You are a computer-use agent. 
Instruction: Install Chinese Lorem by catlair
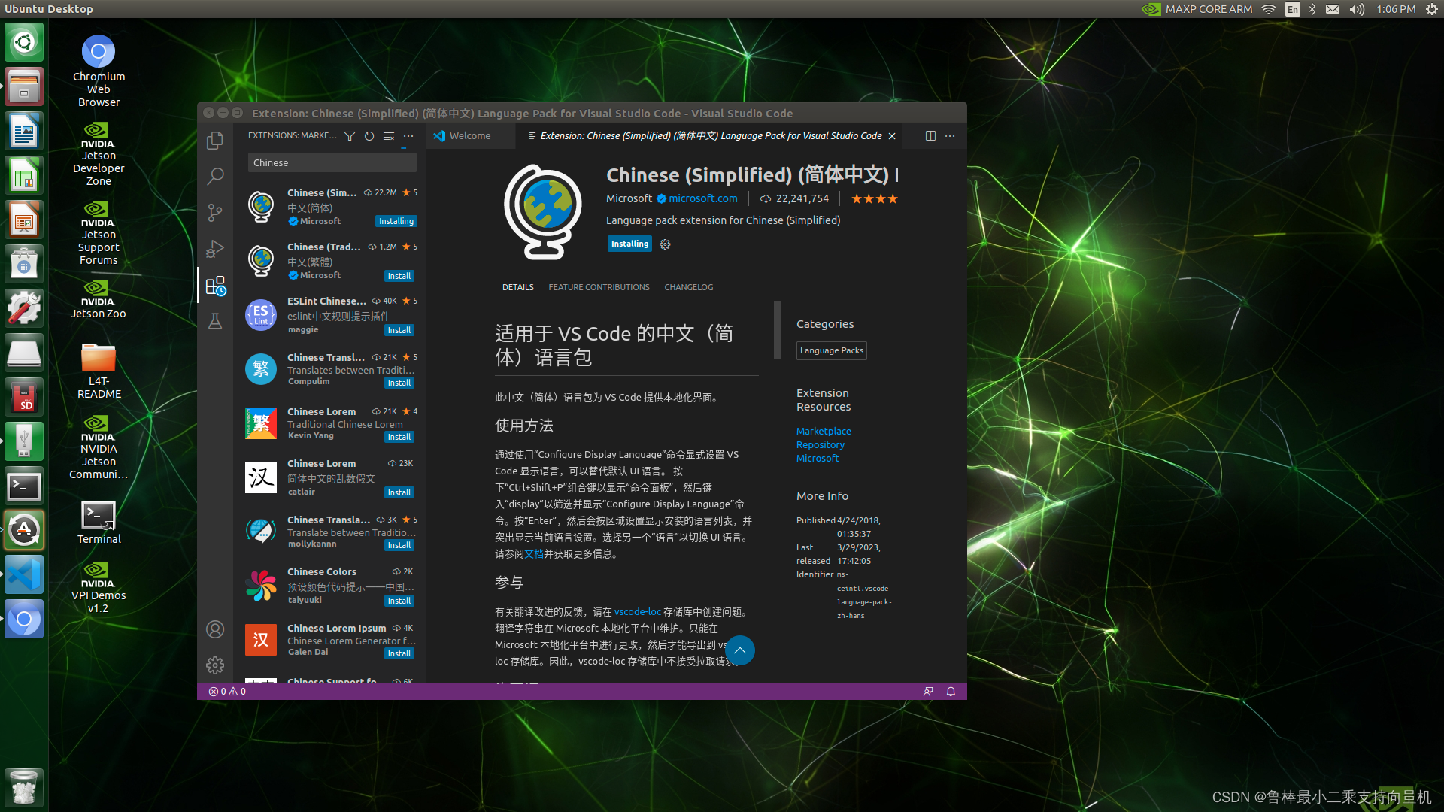pos(399,492)
